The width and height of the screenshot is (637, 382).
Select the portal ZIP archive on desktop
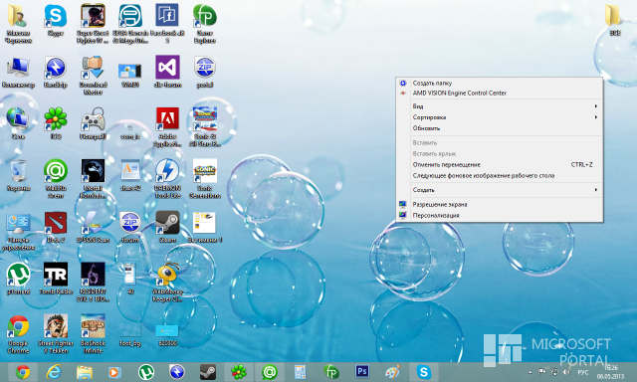pos(205,72)
